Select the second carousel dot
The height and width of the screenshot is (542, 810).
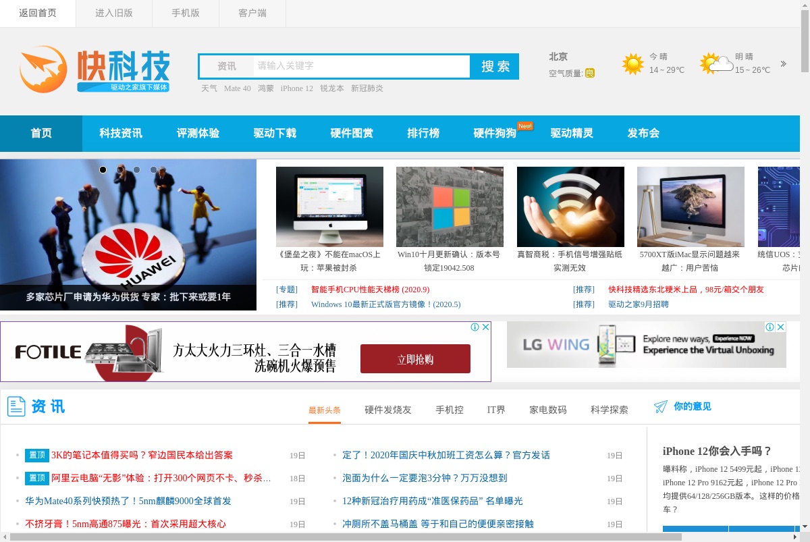(x=120, y=169)
